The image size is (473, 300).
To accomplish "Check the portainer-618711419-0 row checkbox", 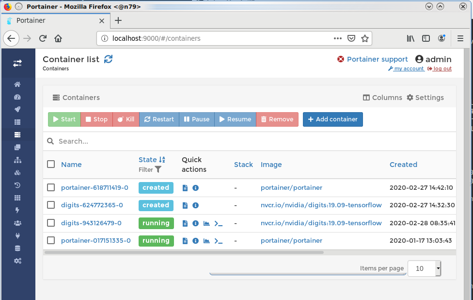I will (51, 187).
